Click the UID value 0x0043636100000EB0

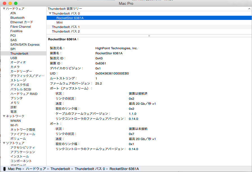point(112,73)
